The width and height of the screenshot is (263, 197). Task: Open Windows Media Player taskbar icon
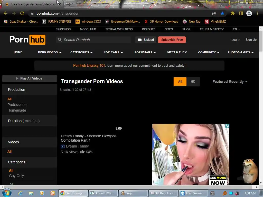(42, 193)
